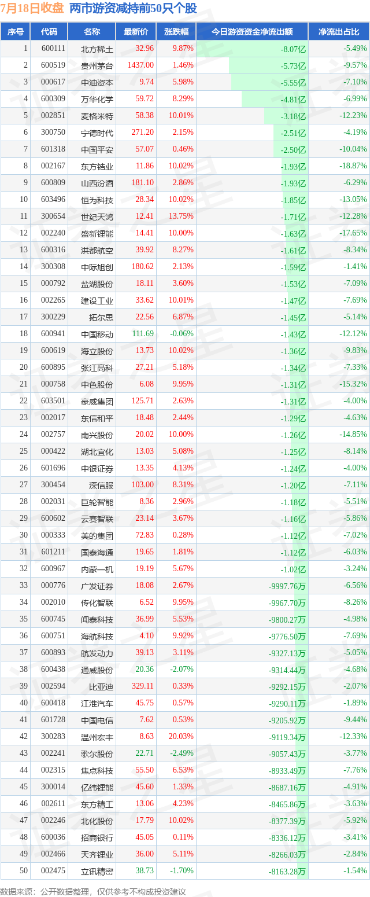The height and width of the screenshot is (897, 370).
Task: Click stock code 600602
Action: pos(53,519)
